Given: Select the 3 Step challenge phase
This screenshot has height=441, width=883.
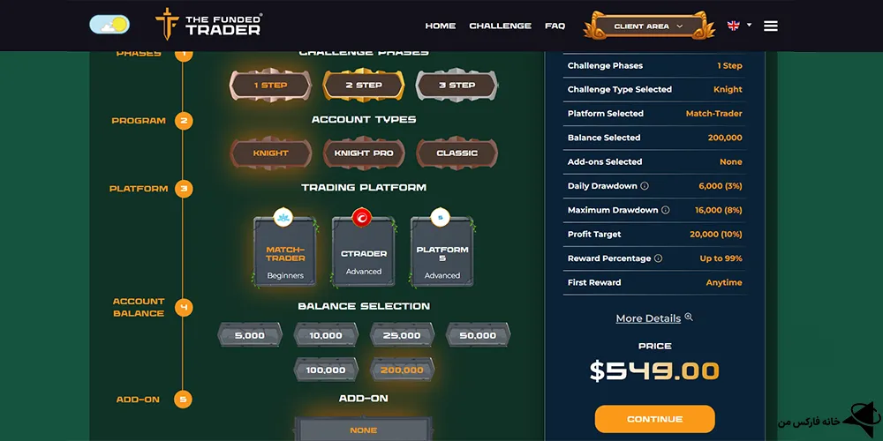Looking at the screenshot, I should 457,85.
